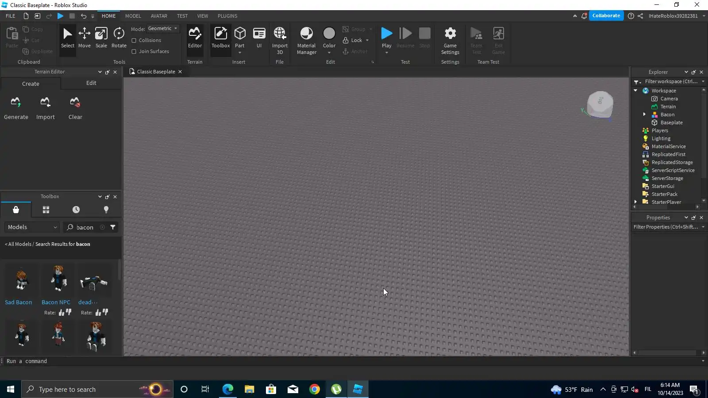This screenshot has height=398, width=708.
Task: Open the Lock dropdown arrow
Action: 367,40
